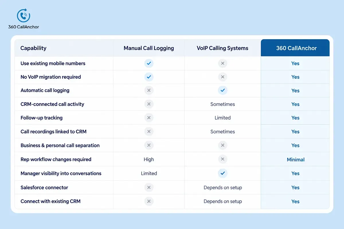Click 'Limited' in the Follow-up tracking row
Viewport: 344px width, 229px height.
222,118
